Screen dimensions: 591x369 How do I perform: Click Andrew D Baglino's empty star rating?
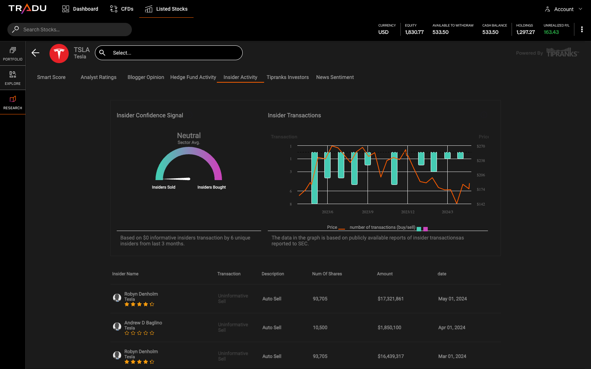pyautogui.click(x=139, y=333)
